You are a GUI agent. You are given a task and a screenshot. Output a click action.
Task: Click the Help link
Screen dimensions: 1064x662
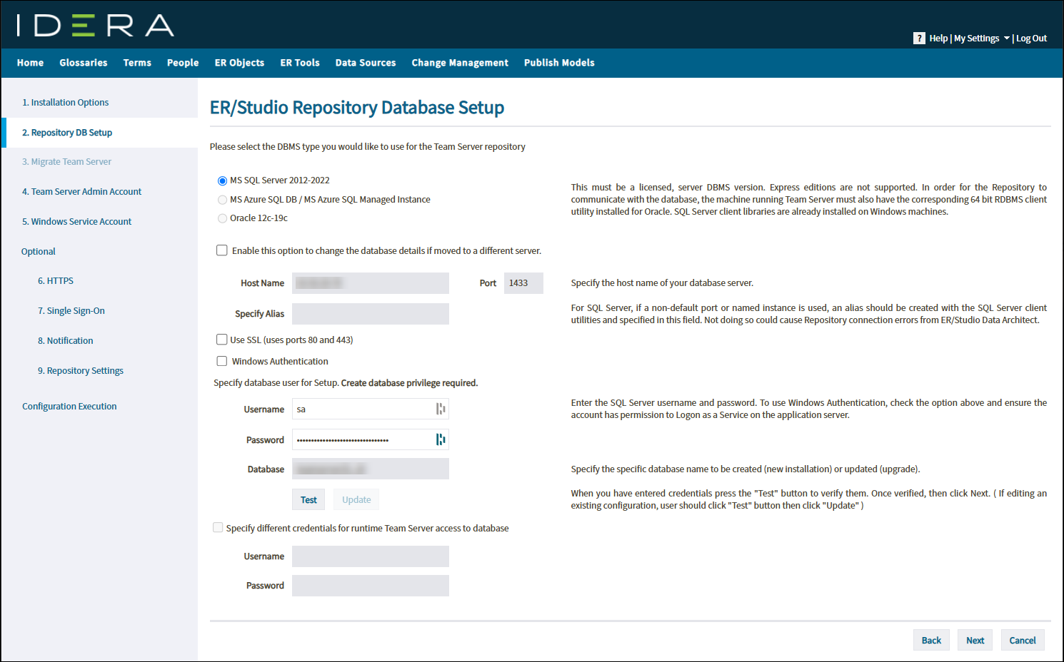point(938,39)
